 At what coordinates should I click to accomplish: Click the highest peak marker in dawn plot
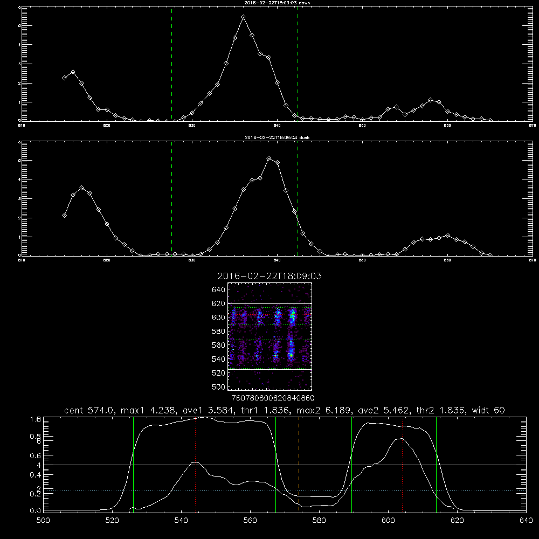(x=244, y=17)
